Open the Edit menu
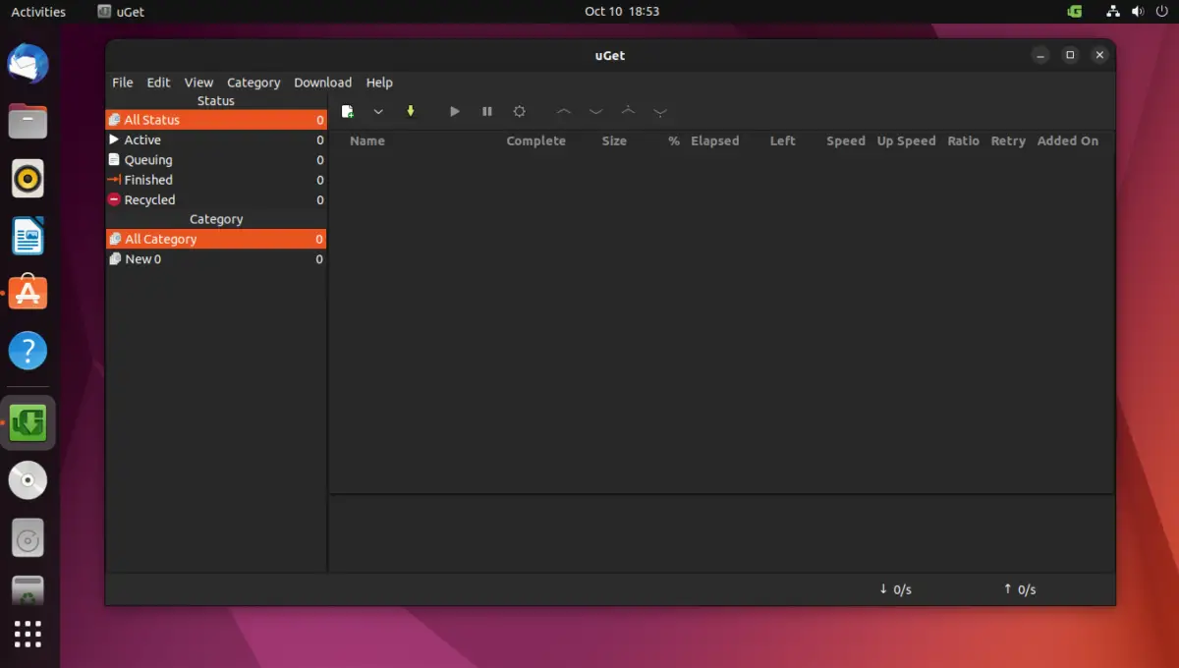Screen dimensions: 1179x668 point(158,83)
